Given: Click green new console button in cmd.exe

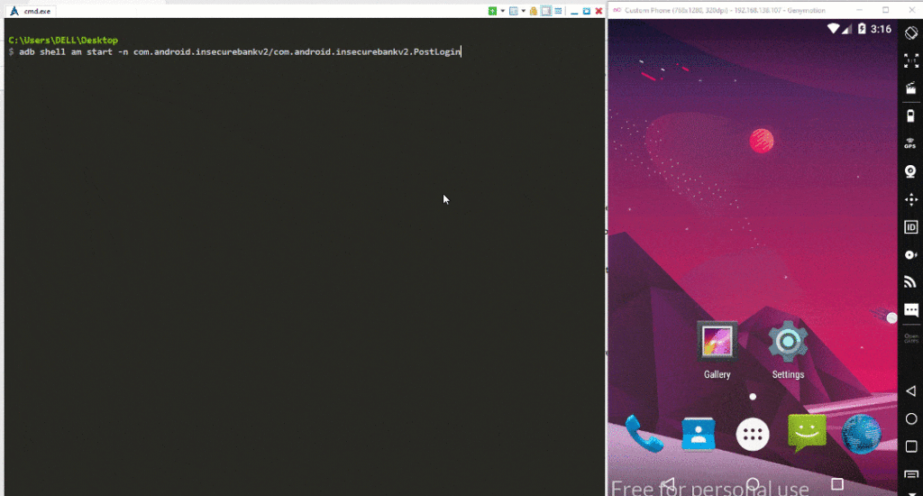Looking at the screenshot, I should point(492,11).
